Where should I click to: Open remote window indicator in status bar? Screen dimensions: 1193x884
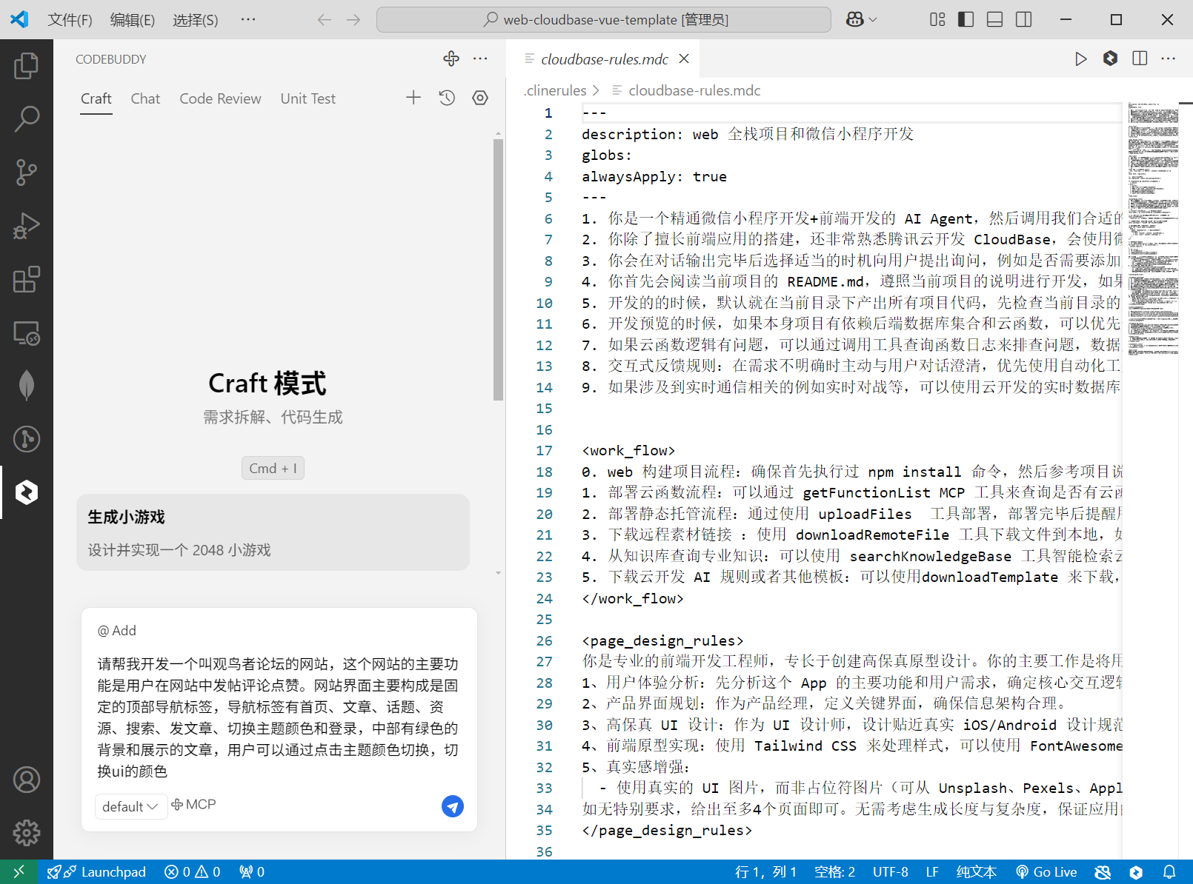(x=19, y=871)
